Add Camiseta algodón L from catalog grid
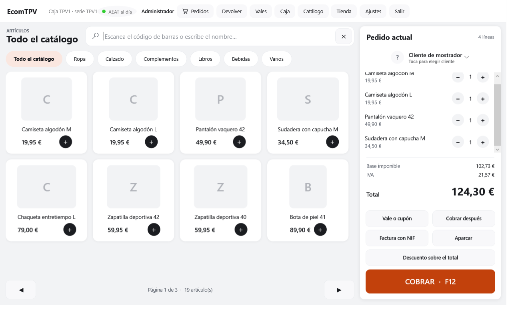Screen dimensions: 512x320 click(151, 142)
